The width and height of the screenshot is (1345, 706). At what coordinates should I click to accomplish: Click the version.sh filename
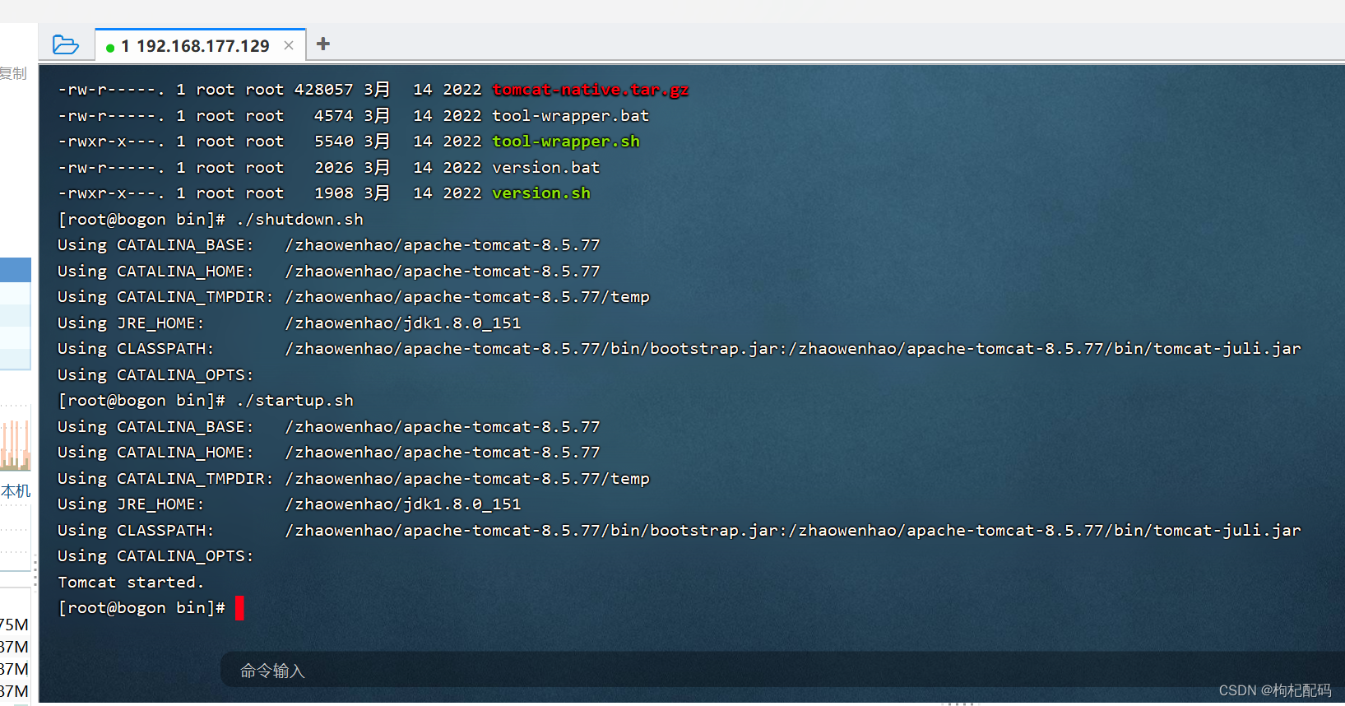click(540, 193)
